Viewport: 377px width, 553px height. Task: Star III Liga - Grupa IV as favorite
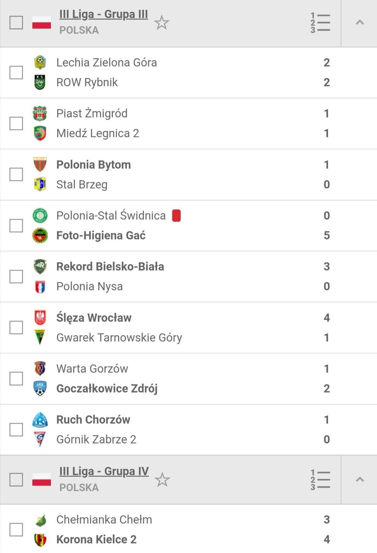[x=162, y=480]
